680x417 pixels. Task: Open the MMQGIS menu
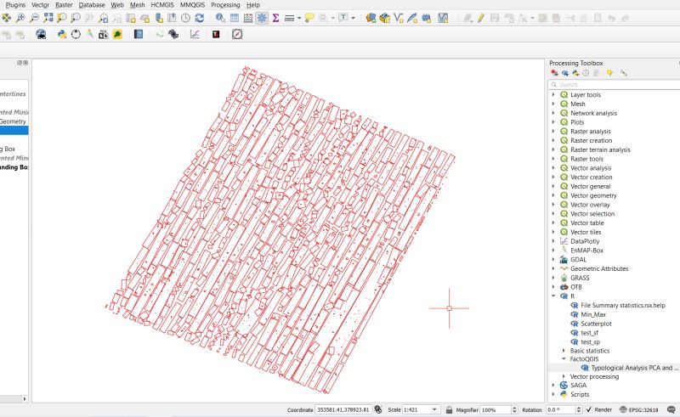pyautogui.click(x=192, y=5)
